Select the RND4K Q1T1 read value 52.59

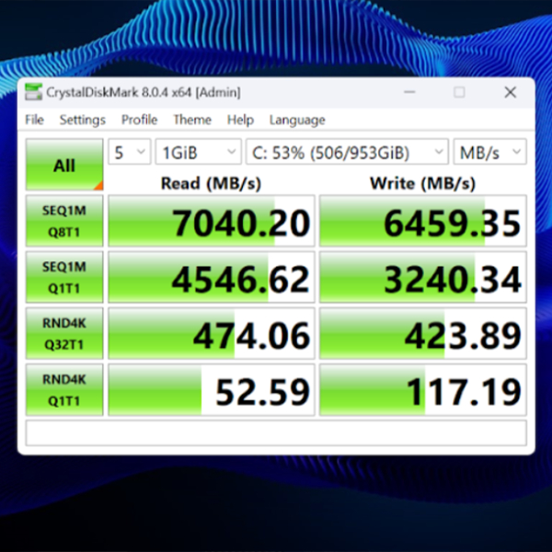212,390
